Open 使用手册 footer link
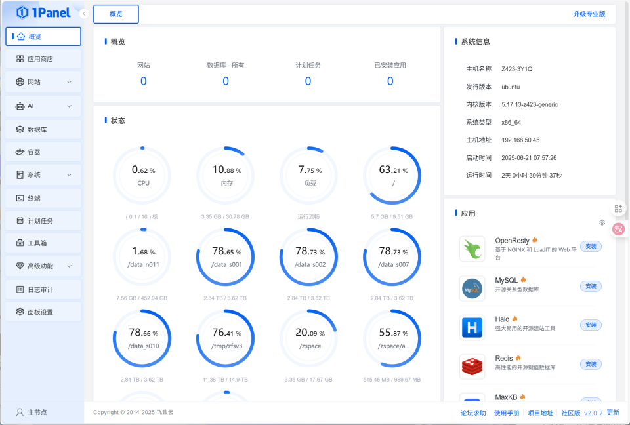Viewport: 630px width, 425px height. point(507,413)
